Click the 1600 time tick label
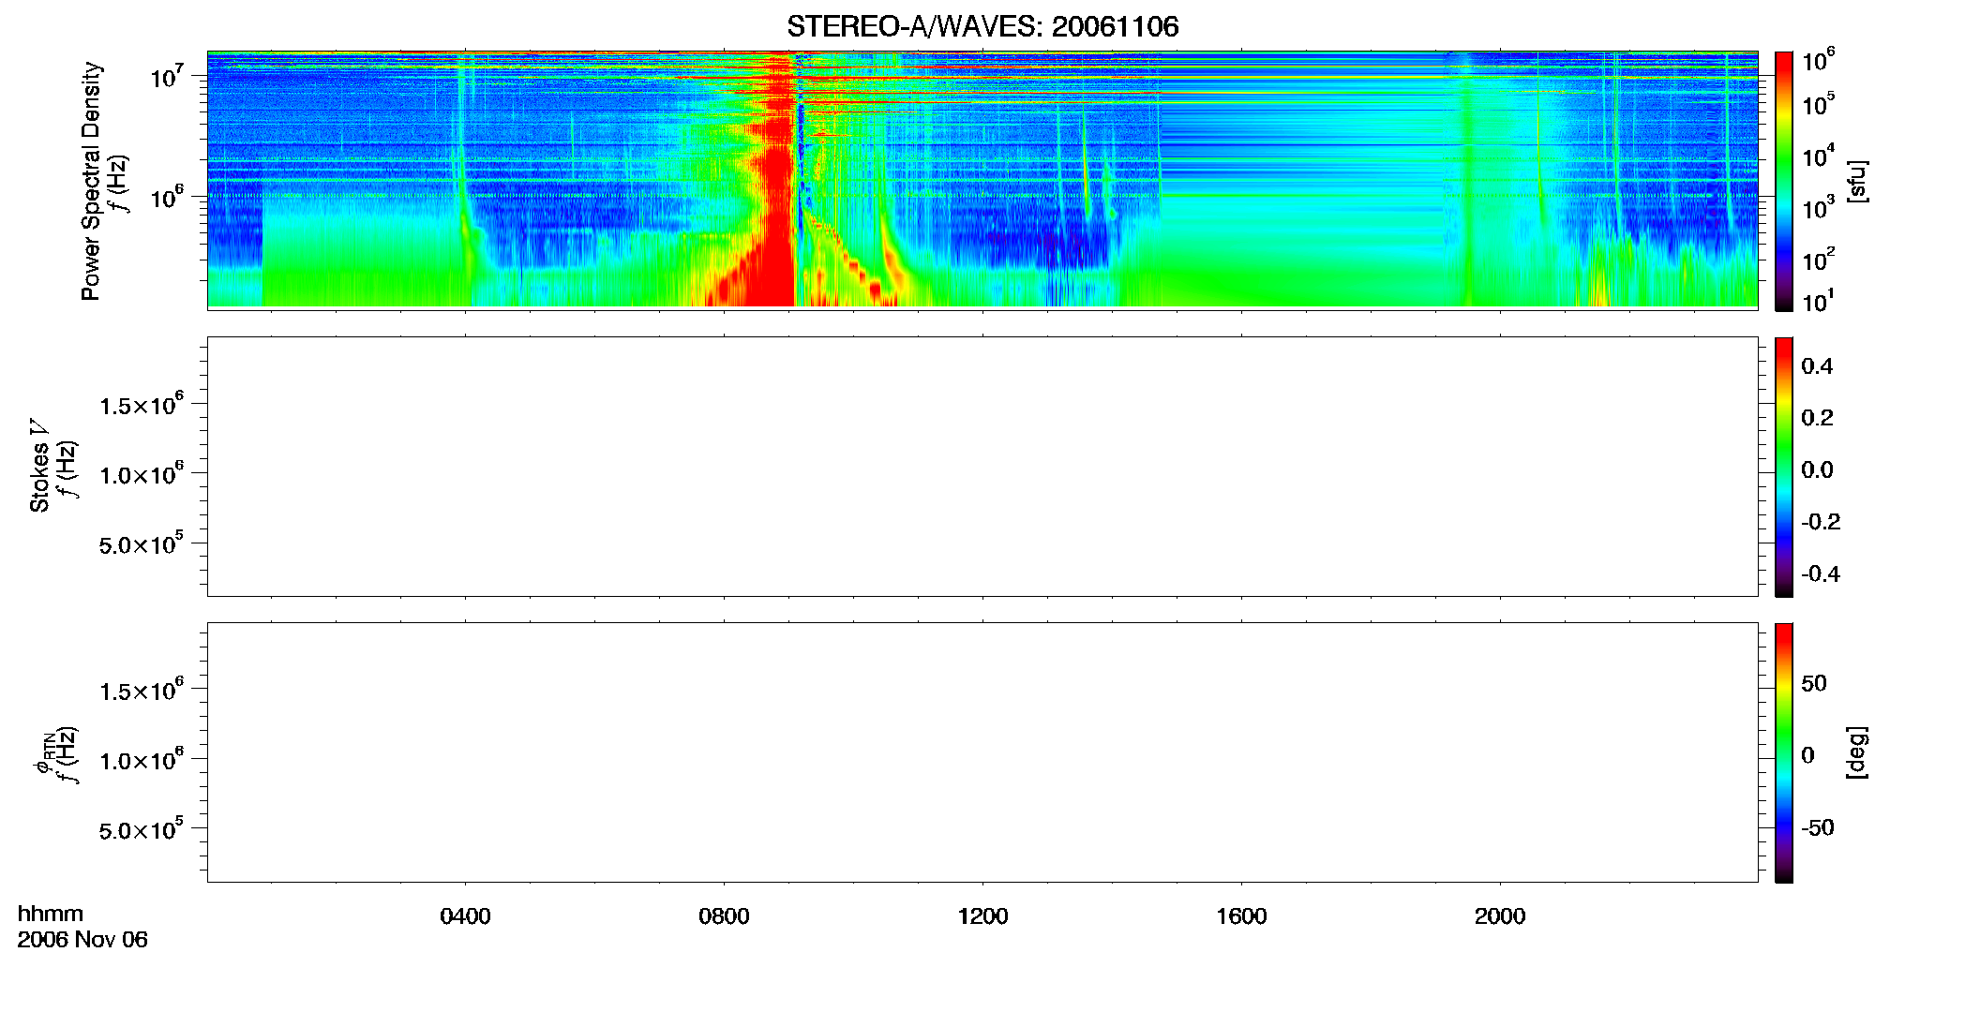 point(1241,916)
